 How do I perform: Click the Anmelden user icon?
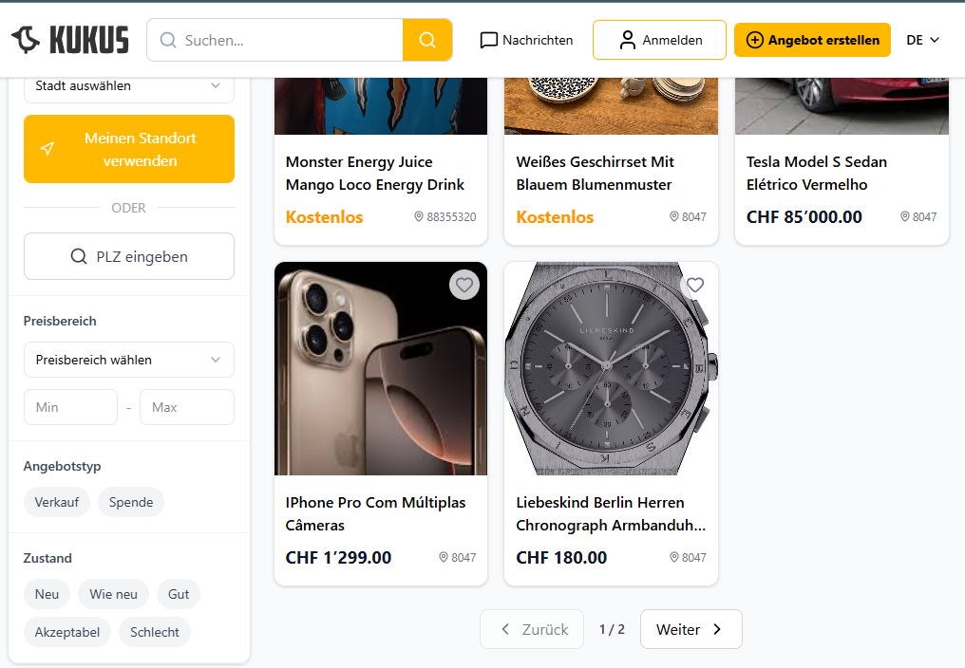[627, 40]
